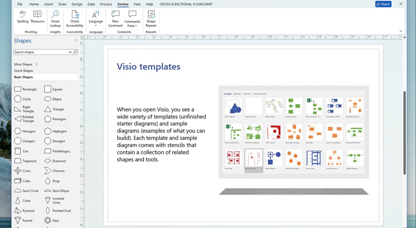Open the View tab
The image size is (416, 228).
[137, 4]
